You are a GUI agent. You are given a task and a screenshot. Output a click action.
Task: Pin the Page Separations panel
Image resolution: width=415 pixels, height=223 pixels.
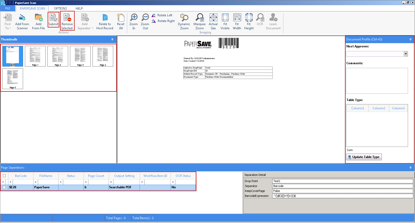[410, 168]
